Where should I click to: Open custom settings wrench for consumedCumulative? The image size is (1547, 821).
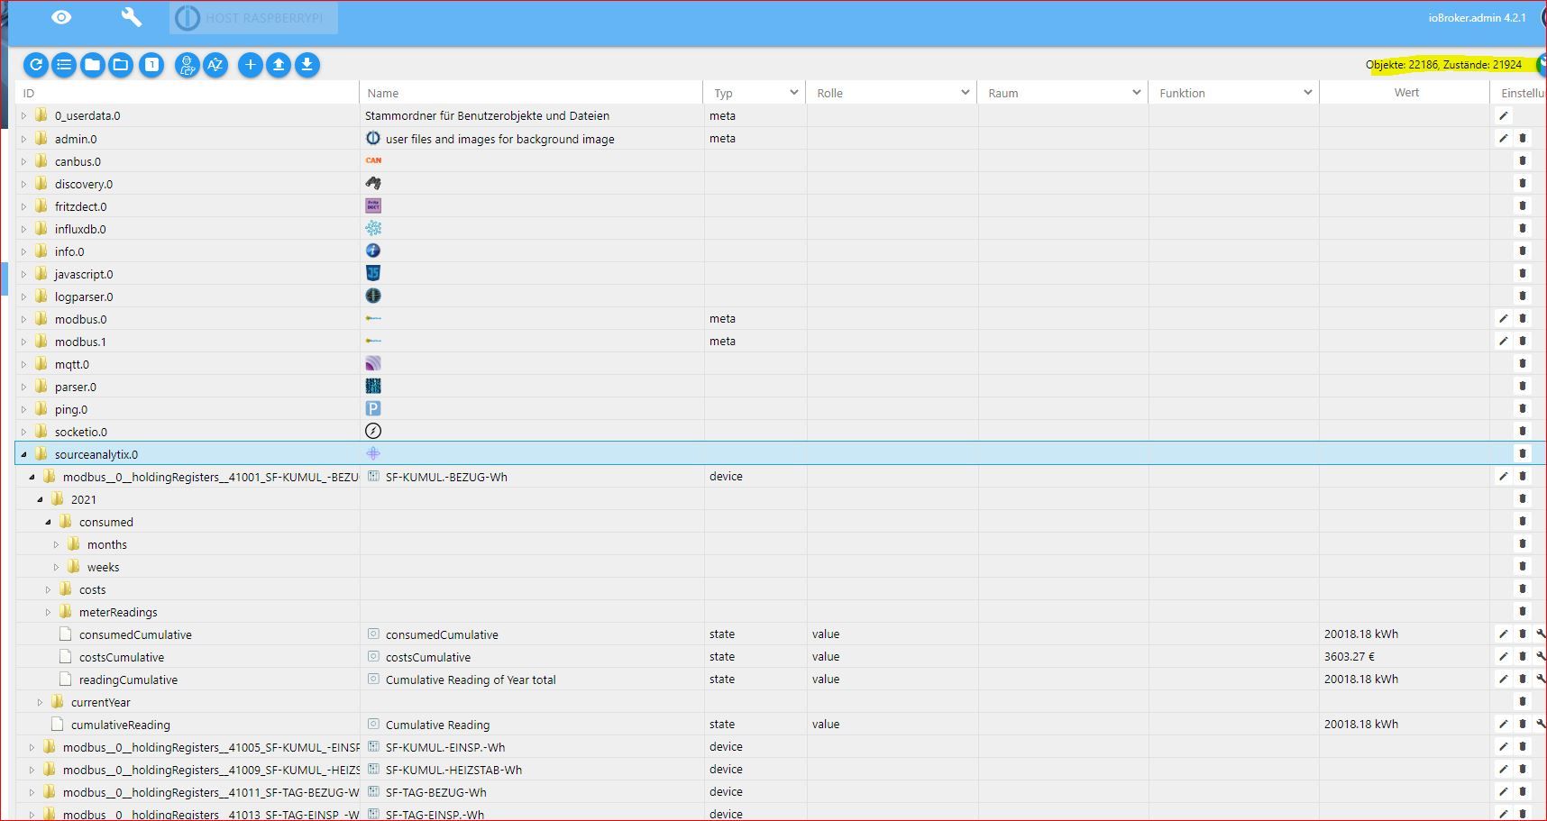tap(1541, 634)
